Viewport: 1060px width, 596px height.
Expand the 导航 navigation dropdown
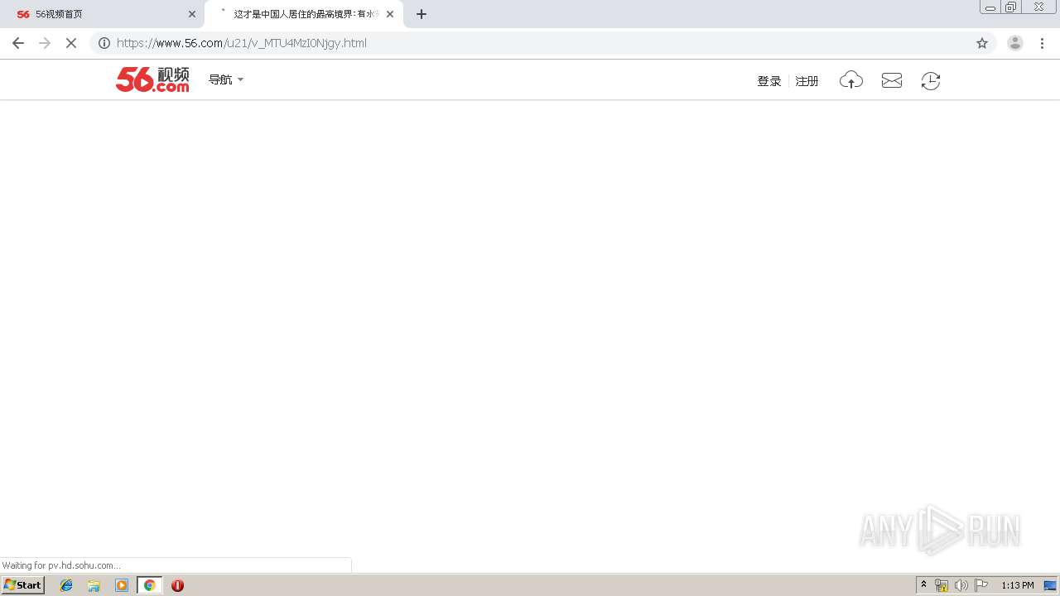226,79
